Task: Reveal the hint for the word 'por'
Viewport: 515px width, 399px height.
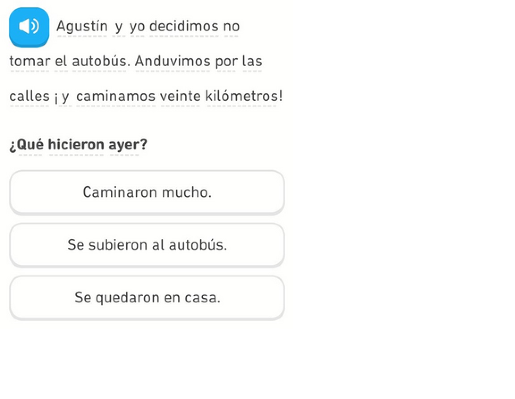Action: coord(226,62)
